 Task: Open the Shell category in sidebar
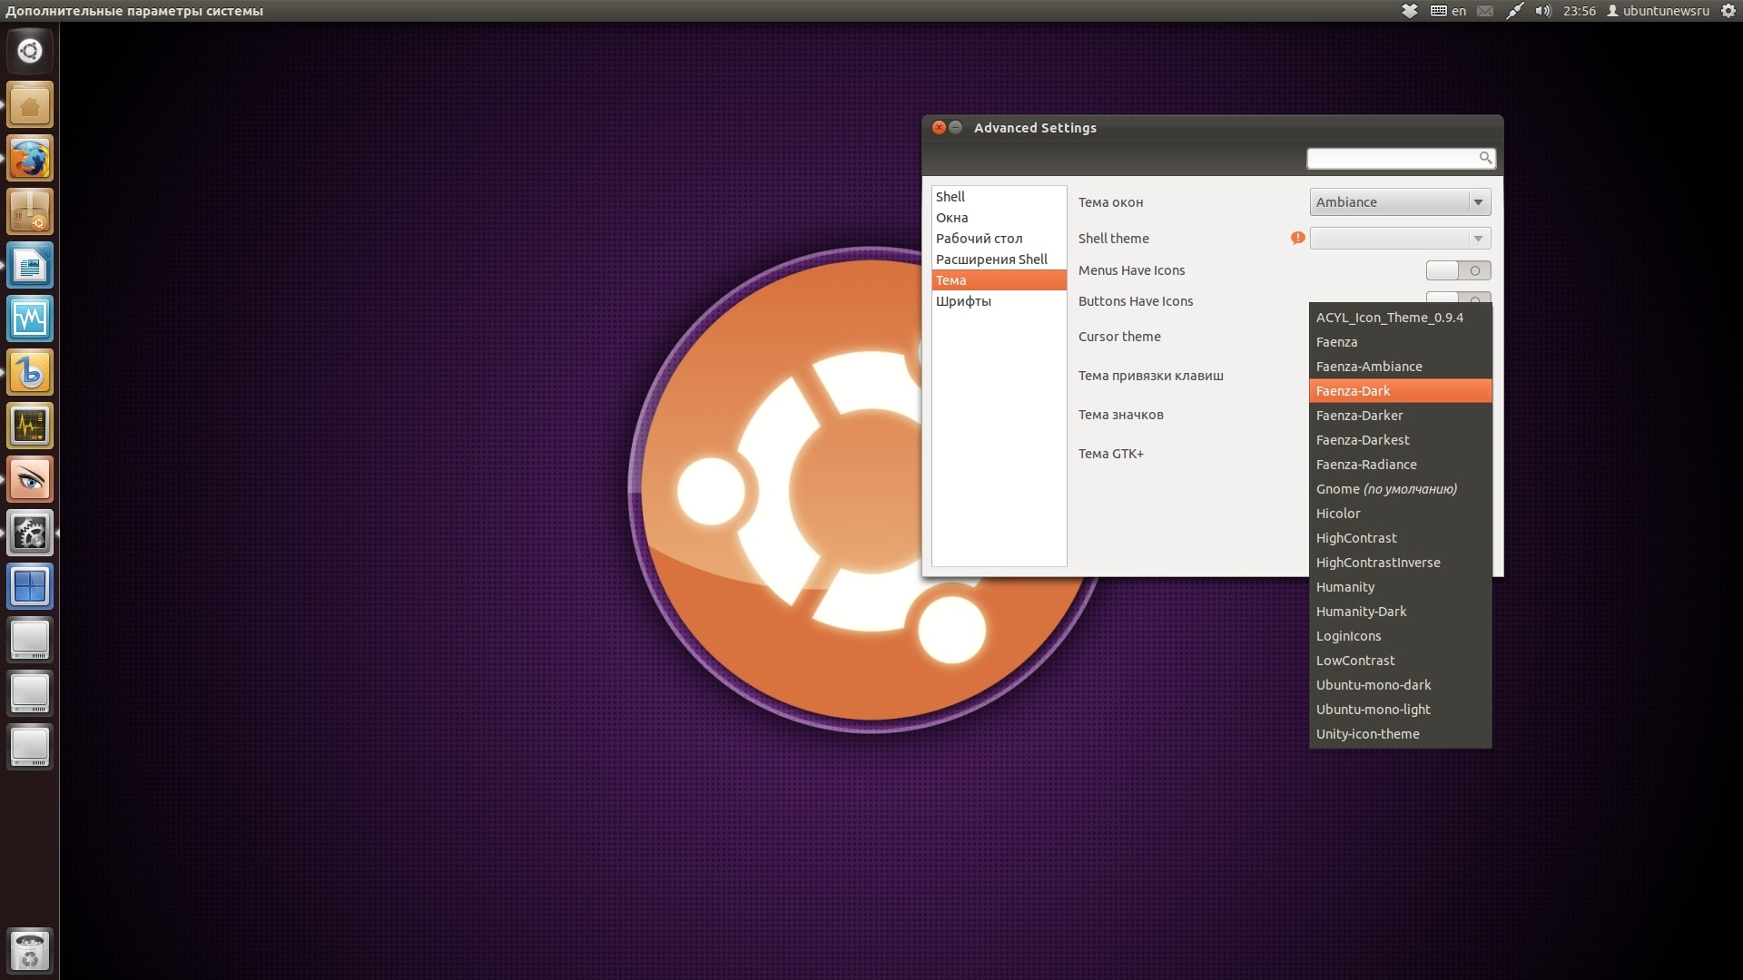[x=999, y=197]
